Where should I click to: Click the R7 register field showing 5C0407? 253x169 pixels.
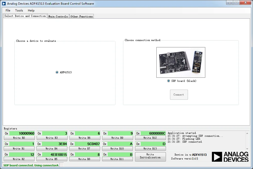pos(87,144)
